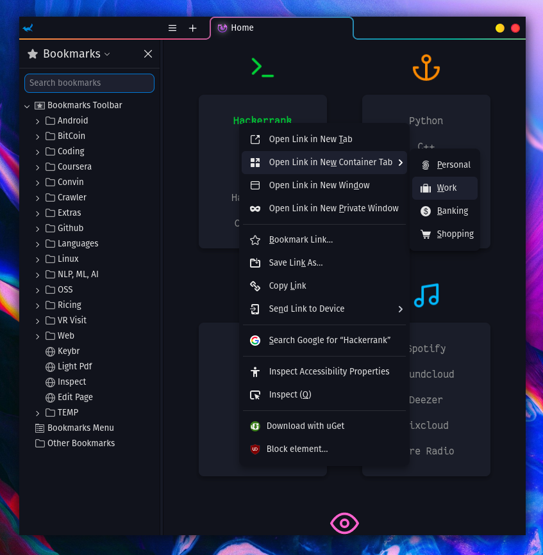Select Open Link in New Private Window
The width and height of the screenshot is (543, 555).
click(x=324, y=209)
